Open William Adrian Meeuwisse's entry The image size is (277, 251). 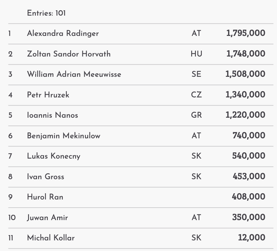click(x=74, y=74)
